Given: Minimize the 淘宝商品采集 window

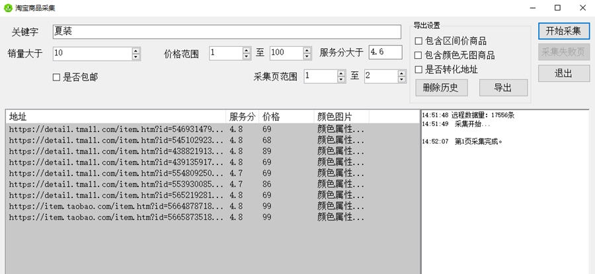Looking at the screenshot, I should click(x=533, y=7).
